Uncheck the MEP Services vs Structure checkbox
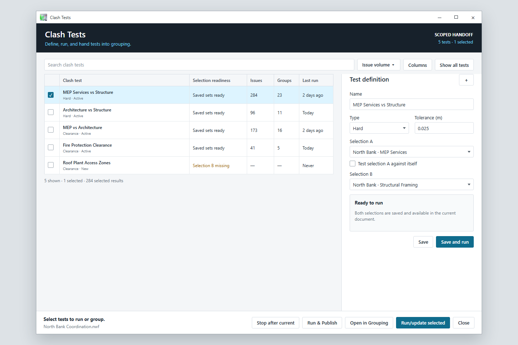The height and width of the screenshot is (345, 518). [51, 95]
